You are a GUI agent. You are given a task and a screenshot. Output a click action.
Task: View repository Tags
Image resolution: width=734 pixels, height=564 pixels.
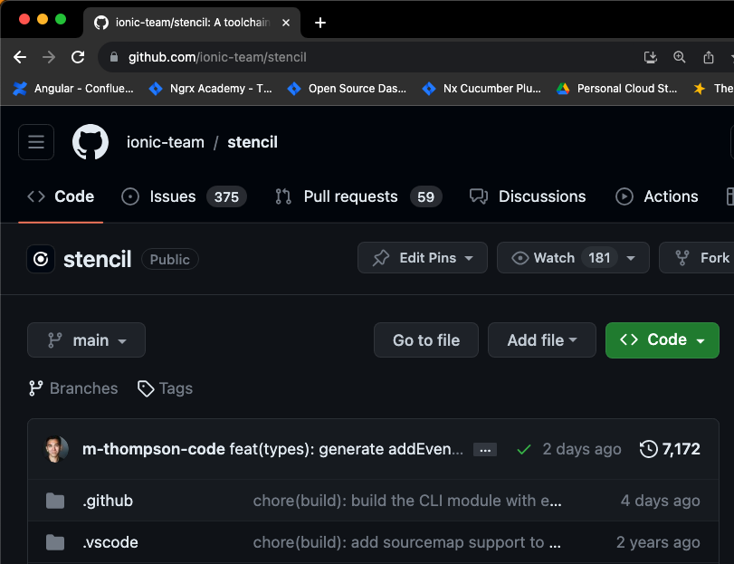pos(165,388)
